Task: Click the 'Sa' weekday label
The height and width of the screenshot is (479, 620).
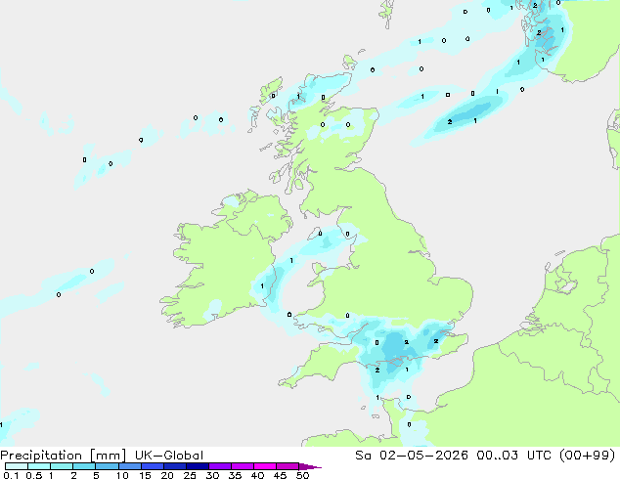Action: point(363,456)
